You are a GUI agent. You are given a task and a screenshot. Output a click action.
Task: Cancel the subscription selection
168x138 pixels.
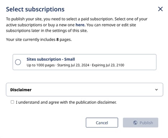pos(102,122)
